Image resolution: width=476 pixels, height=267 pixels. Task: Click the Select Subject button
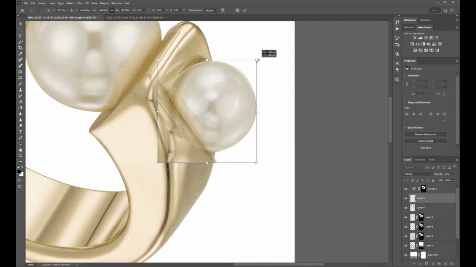(425, 141)
